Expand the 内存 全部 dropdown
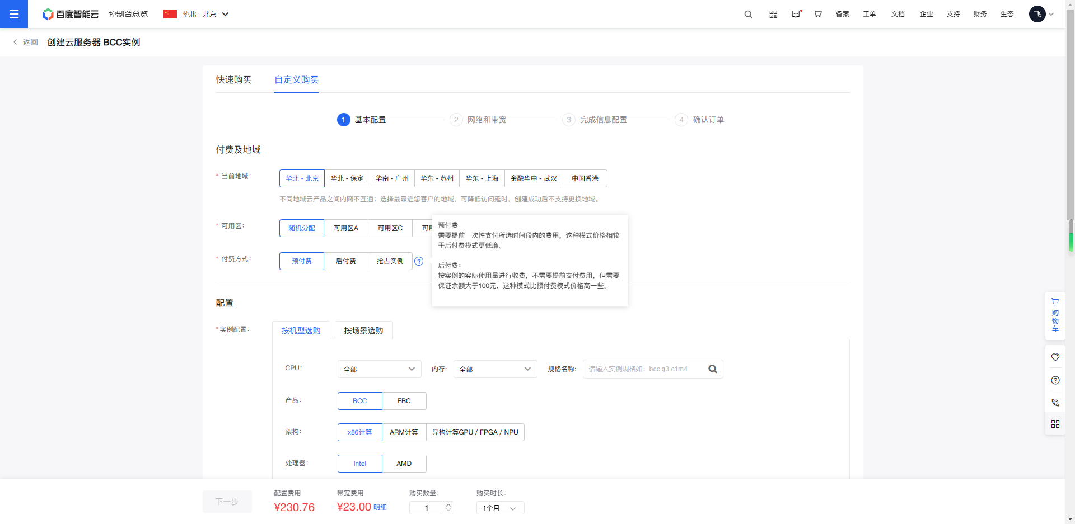Image resolution: width=1075 pixels, height=524 pixels. click(495, 369)
